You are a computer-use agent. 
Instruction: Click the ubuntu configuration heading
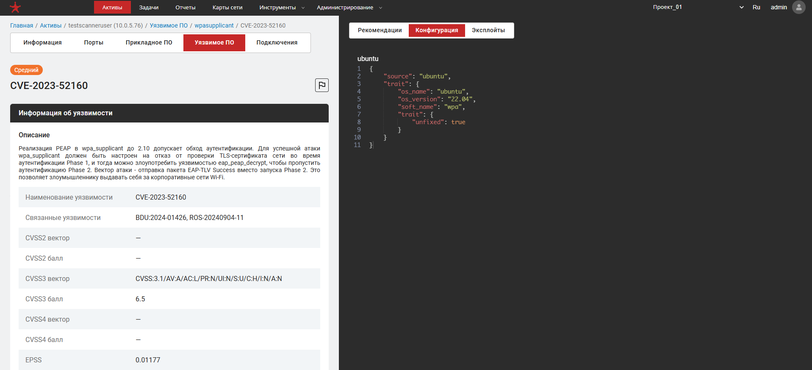[x=368, y=58]
